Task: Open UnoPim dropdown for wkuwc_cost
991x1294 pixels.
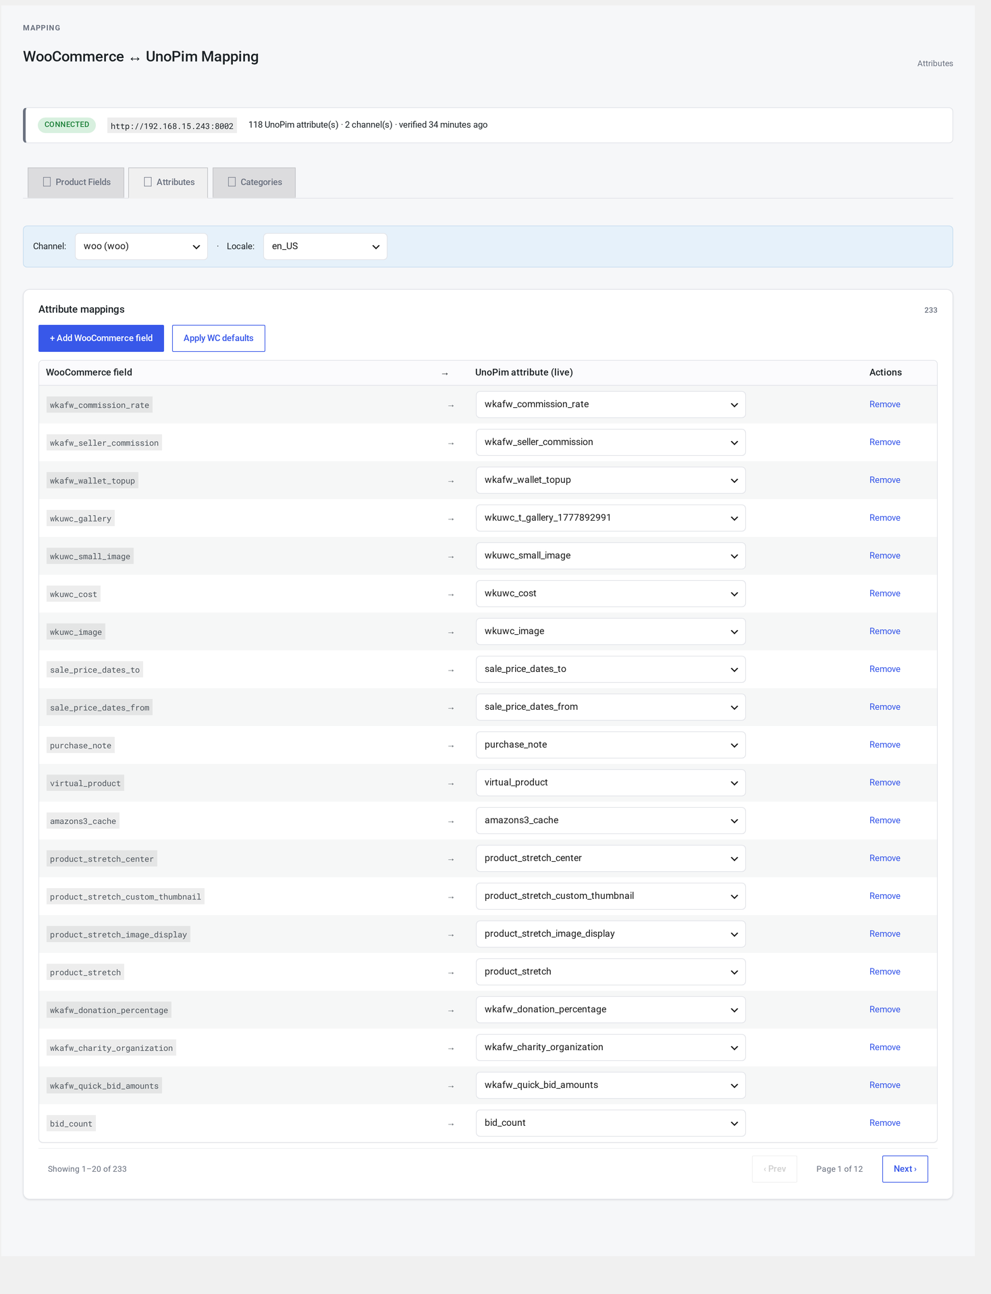Action: [610, 594]
